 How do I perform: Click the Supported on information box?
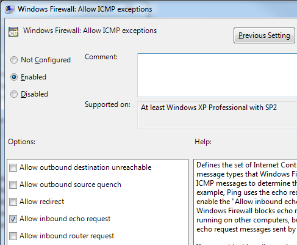click(x=217, y=115)
